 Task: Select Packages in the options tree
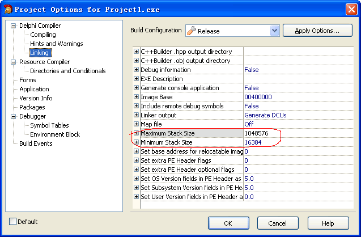tap(32, 107)
